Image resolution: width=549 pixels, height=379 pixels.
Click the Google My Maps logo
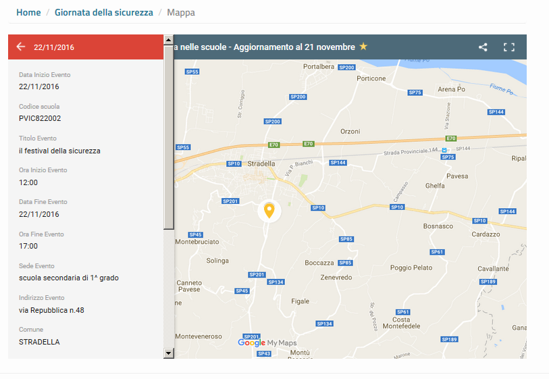pos(267,343)
